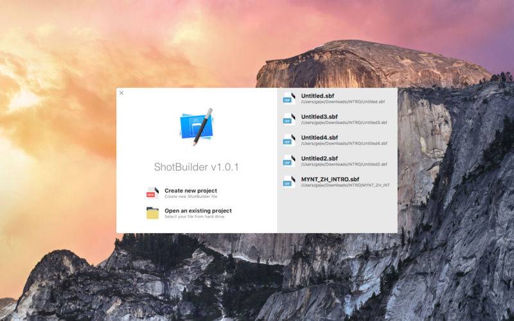This screenshot has width=514, height=321.
Task: Click the path ending in Untitled2.sbf
Action: pyautogui.click(x=344, y=164)
